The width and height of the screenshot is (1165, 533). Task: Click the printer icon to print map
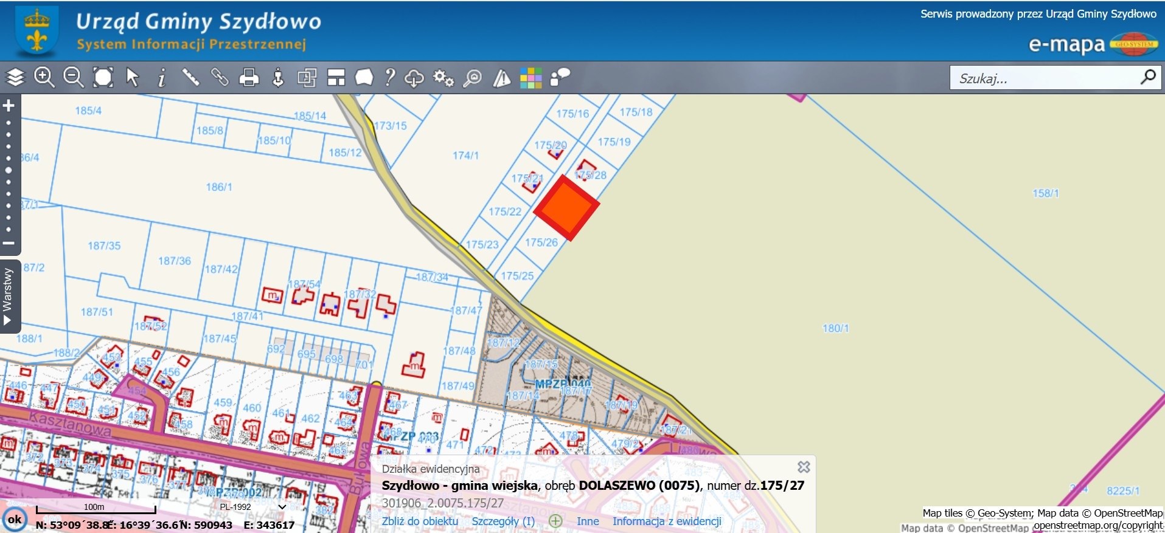point(249,78)
